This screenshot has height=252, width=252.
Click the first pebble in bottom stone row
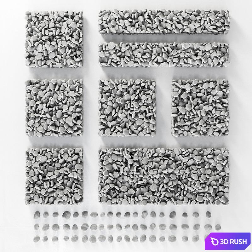37,238
